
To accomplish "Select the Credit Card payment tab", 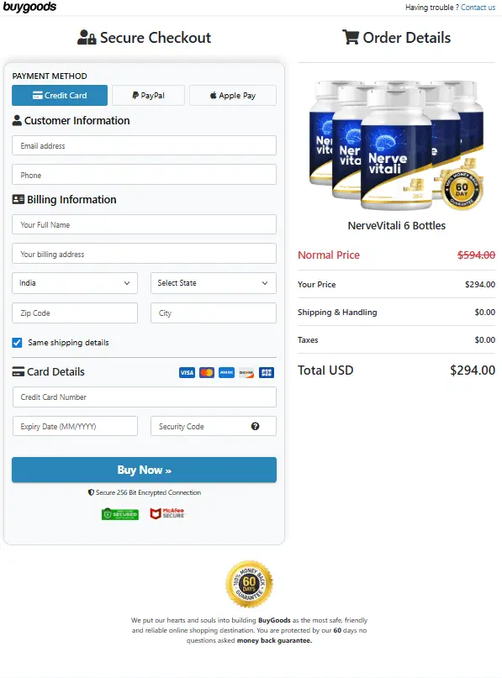I will 60,95.
